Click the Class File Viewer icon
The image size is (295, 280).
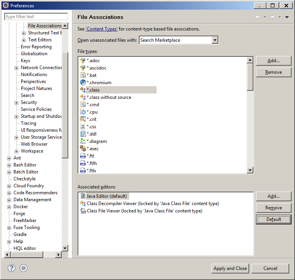pyautogui.click(x=83, y=211)
